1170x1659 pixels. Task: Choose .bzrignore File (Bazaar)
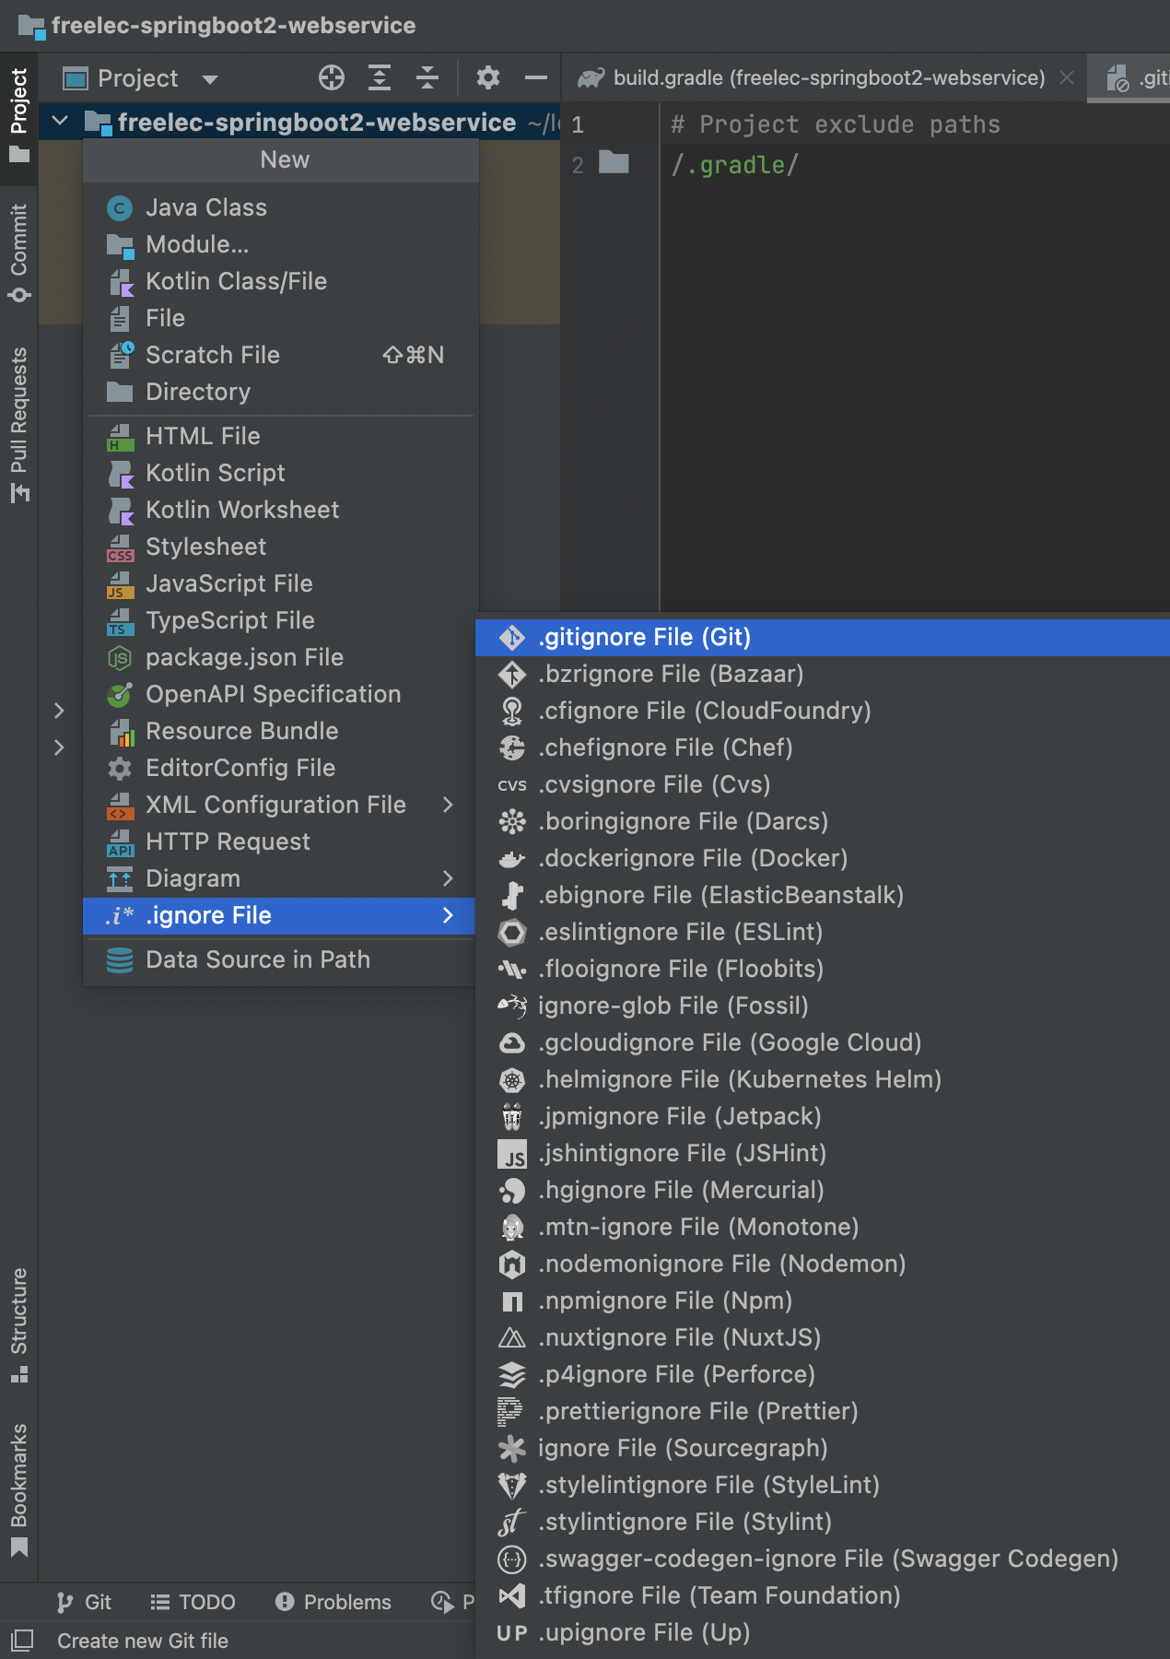tap(823, 674)
